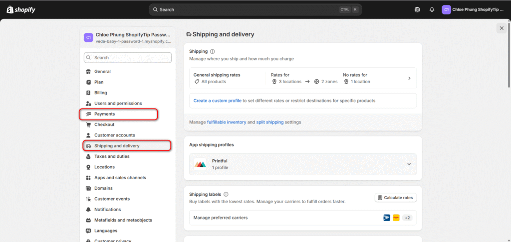Expand the Printful profile dropdown chevron
Image resolution: width=511 pixels, height=242 pixels.
[409, 164]
